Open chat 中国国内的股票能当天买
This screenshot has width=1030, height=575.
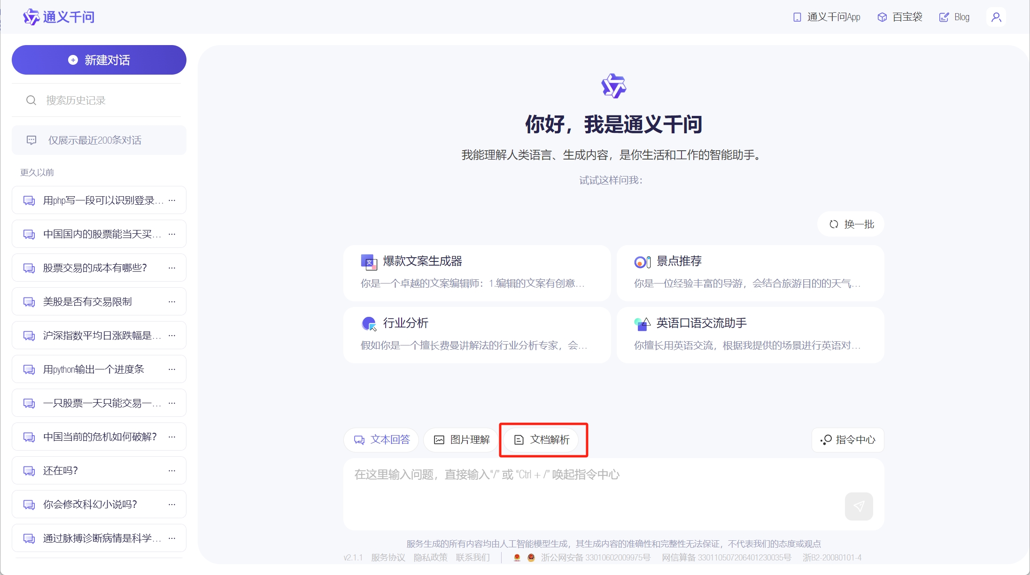pos(99,234)
